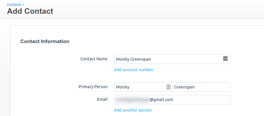Place cursor after Moishy Greenspan text
The height and width of the screenshot is (116, 264).
point(151,59)
